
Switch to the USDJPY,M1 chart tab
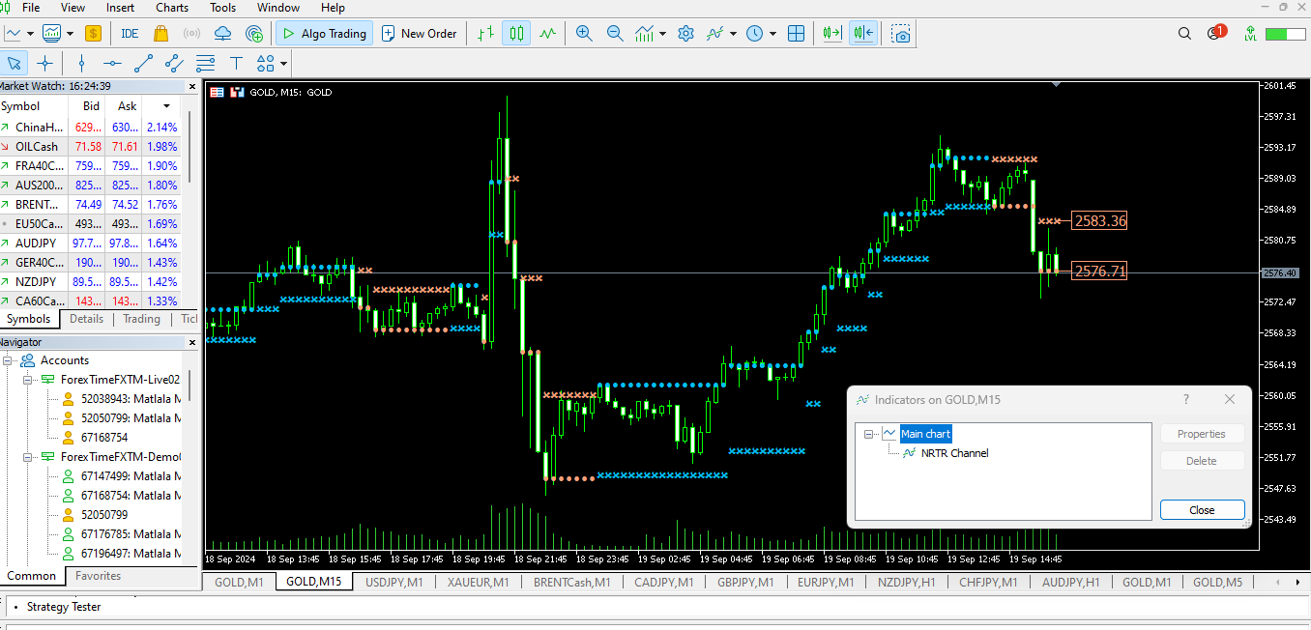394,582
